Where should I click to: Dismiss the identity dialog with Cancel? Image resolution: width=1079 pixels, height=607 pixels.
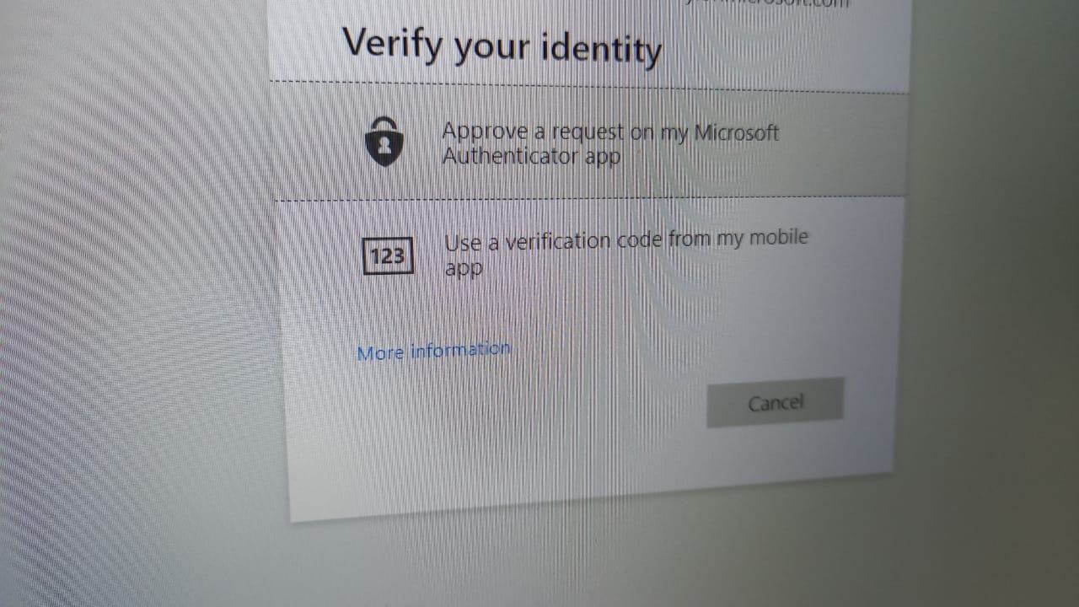(x=775, y=402)
